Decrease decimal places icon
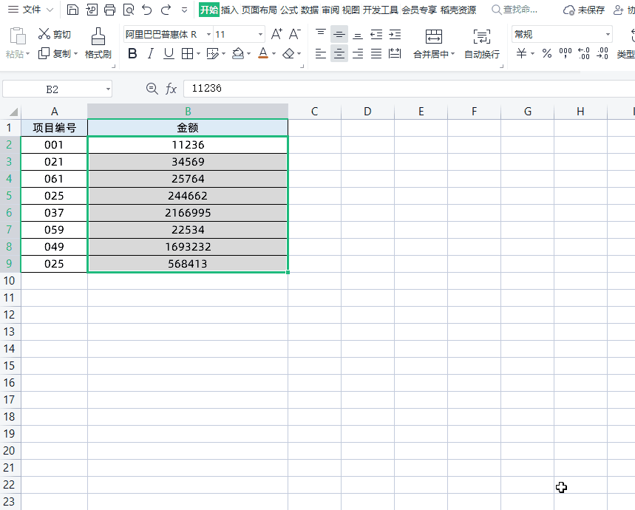Image resolution: width=635 pixels, height=510 pixels. [602, 53]
